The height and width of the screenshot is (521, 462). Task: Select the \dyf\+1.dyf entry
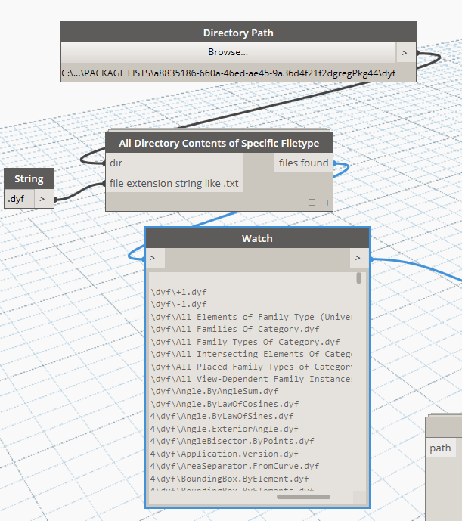click(178, 292)
